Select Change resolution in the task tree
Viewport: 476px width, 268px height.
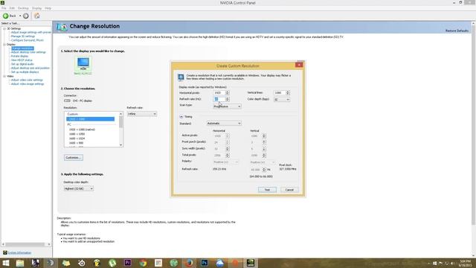22,48
